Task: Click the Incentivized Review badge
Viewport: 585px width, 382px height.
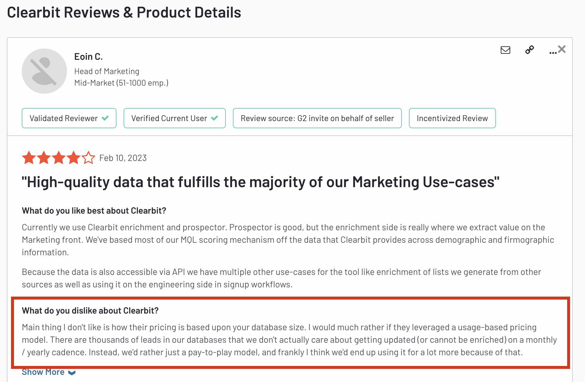Action: pyautogui.click(x=452, y=118)
